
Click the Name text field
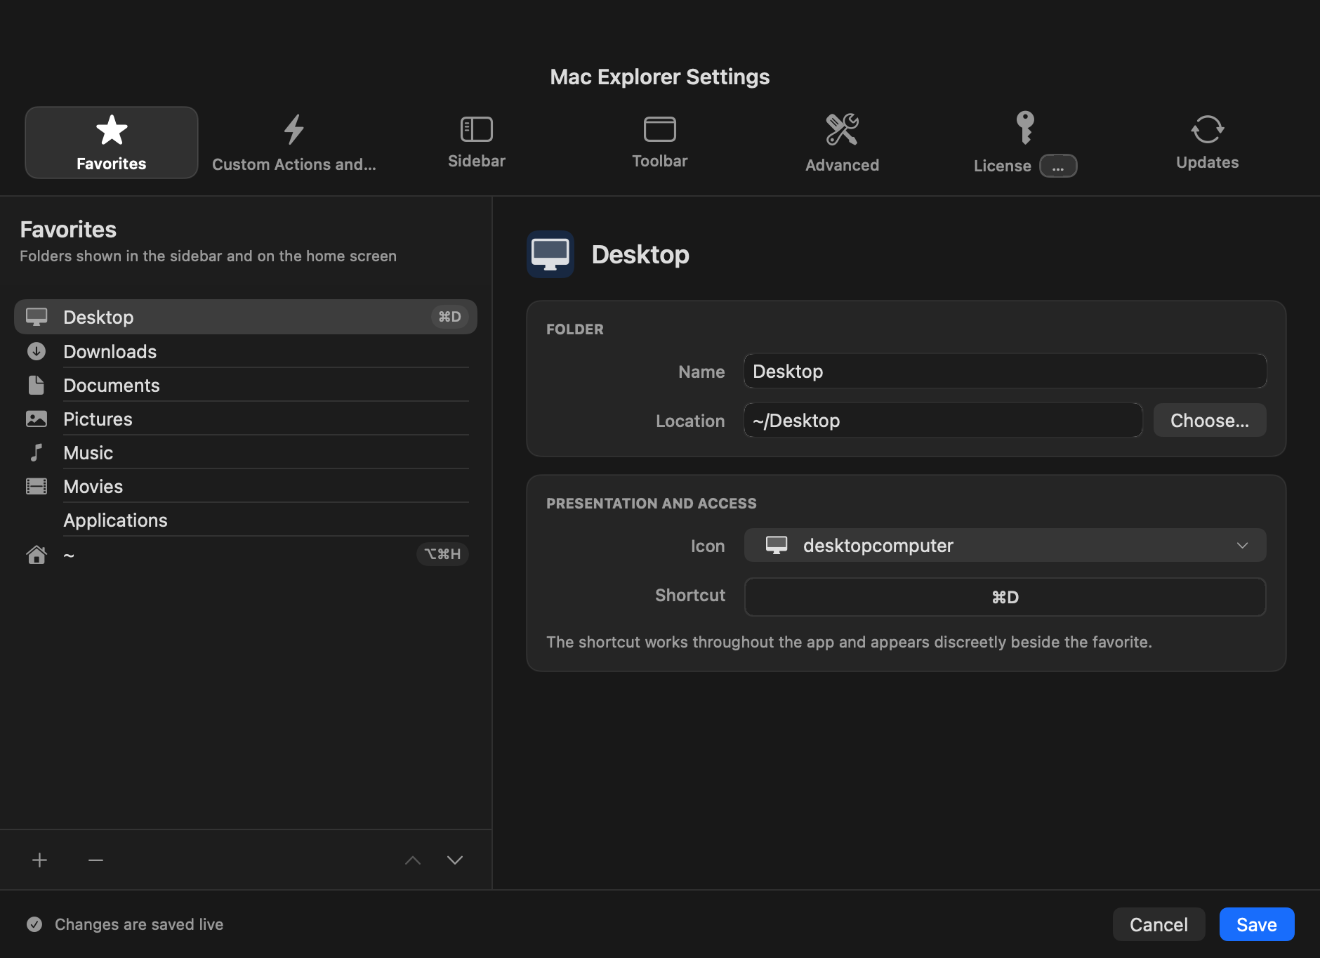[1005, 371]
